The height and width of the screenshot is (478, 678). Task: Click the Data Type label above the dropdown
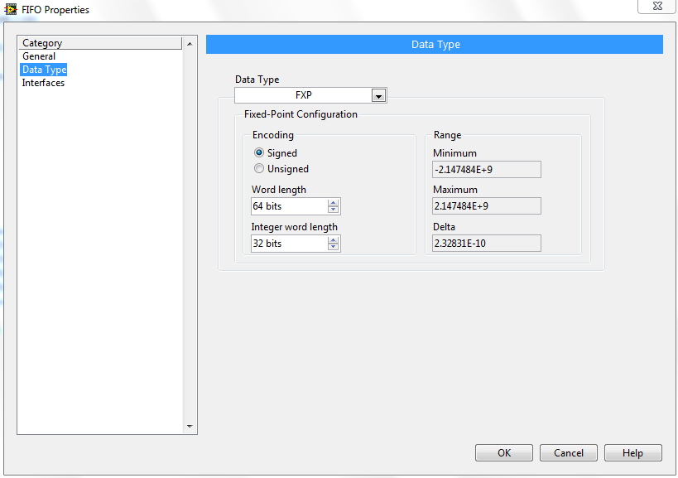[257, 80]
